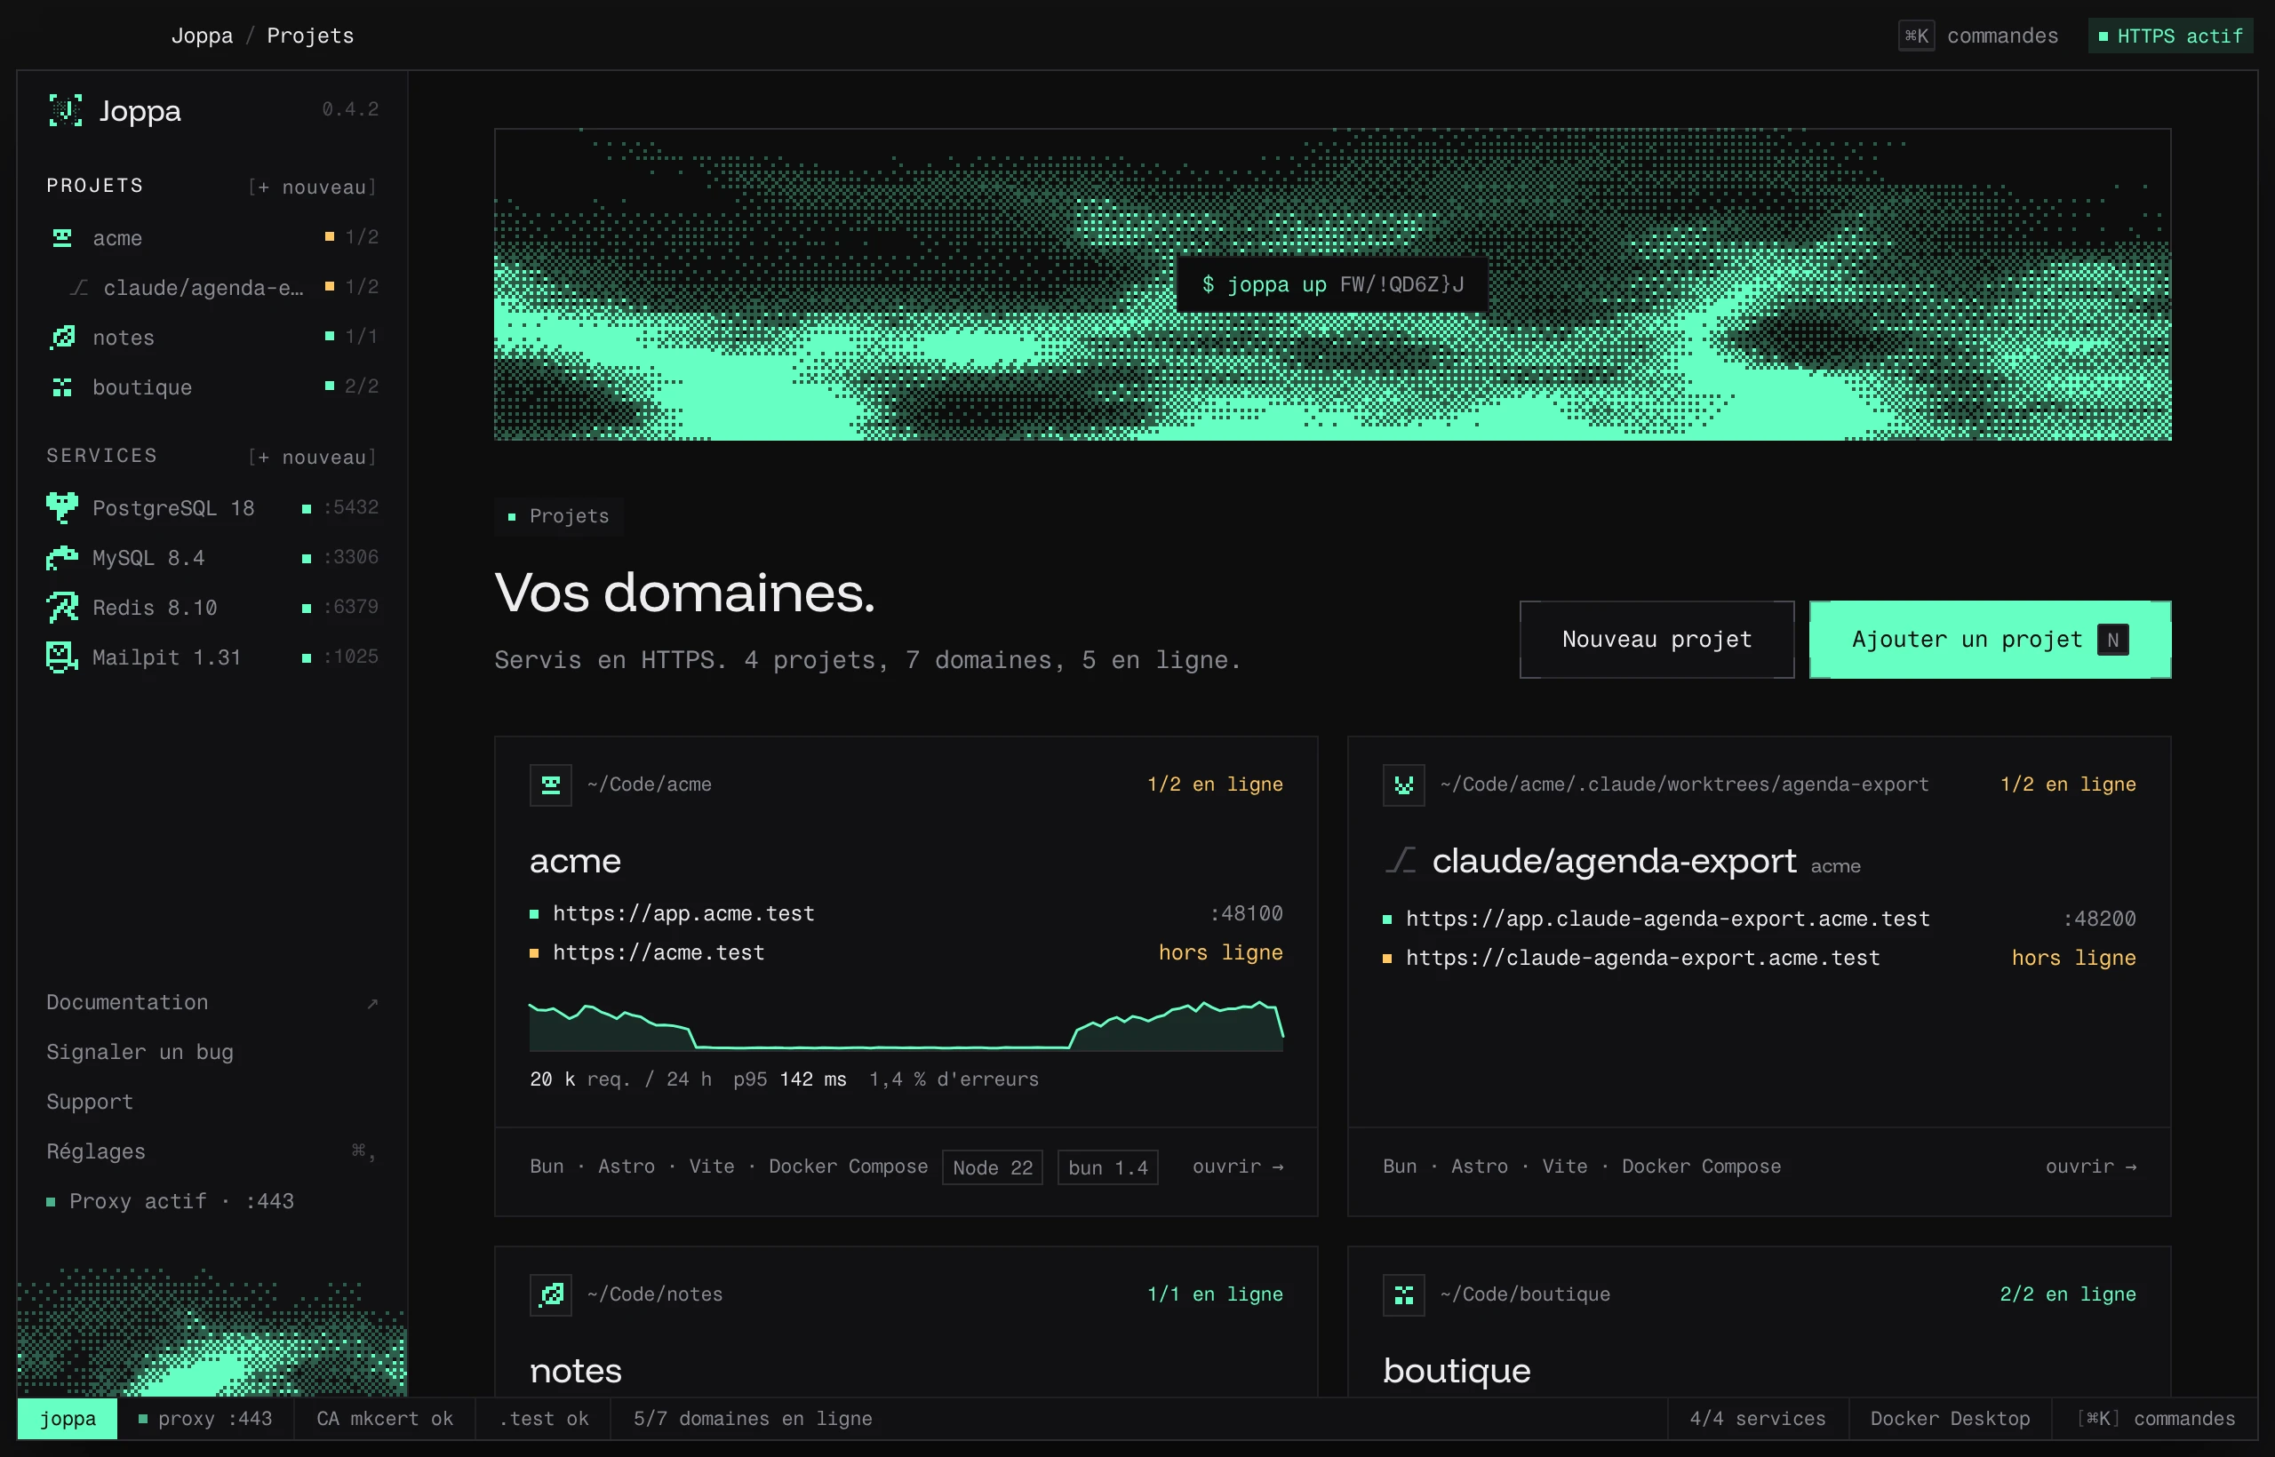Click the joppa tab in status bar

click(x=68, y=1418)
